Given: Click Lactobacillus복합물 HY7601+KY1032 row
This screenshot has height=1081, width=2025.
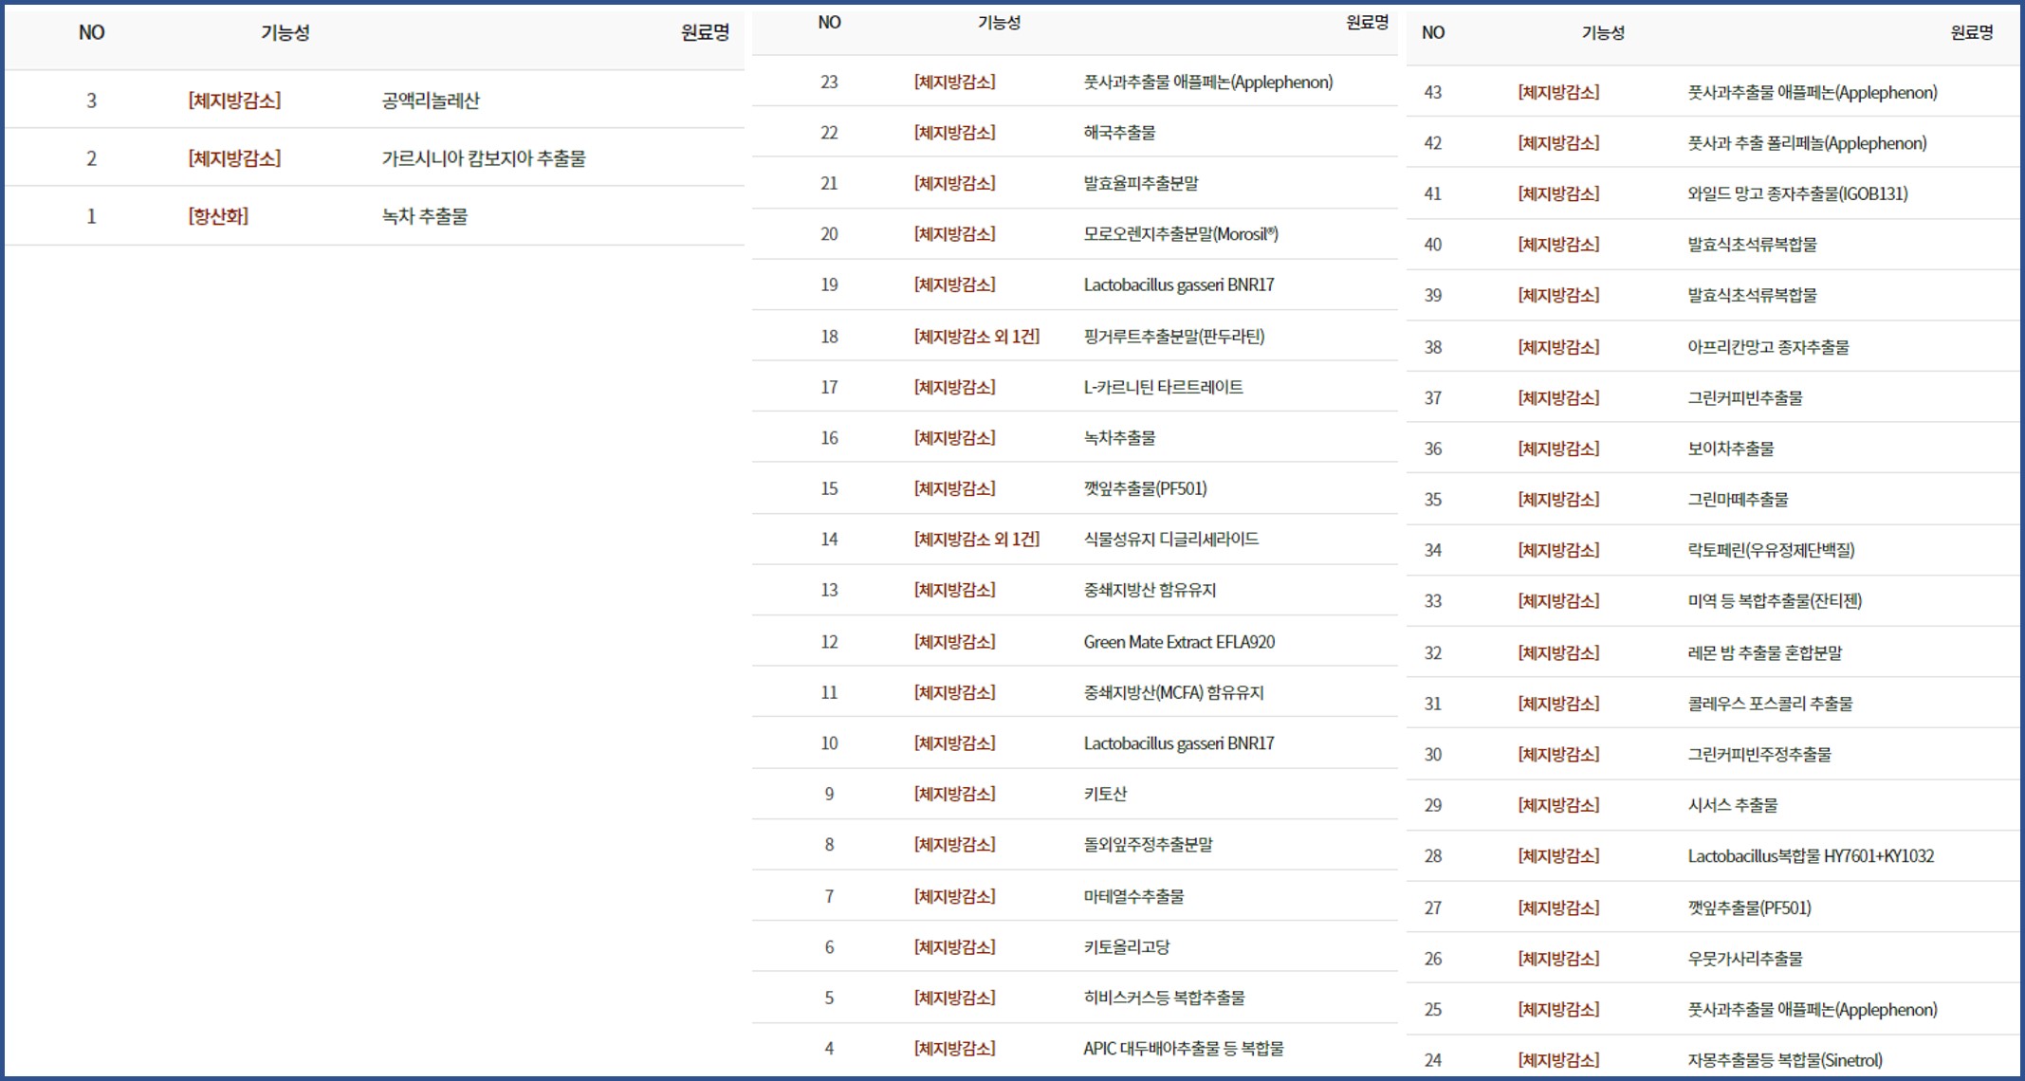Looking at the screenshot, I should point(1810,856).
